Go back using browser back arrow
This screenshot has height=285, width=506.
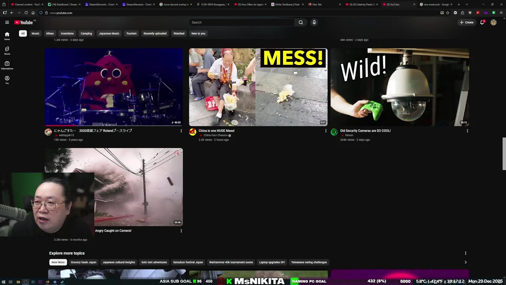11,13
